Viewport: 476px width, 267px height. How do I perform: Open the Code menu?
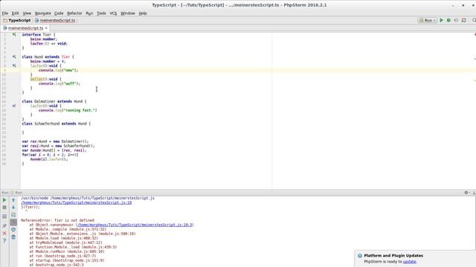click(59, 13)
